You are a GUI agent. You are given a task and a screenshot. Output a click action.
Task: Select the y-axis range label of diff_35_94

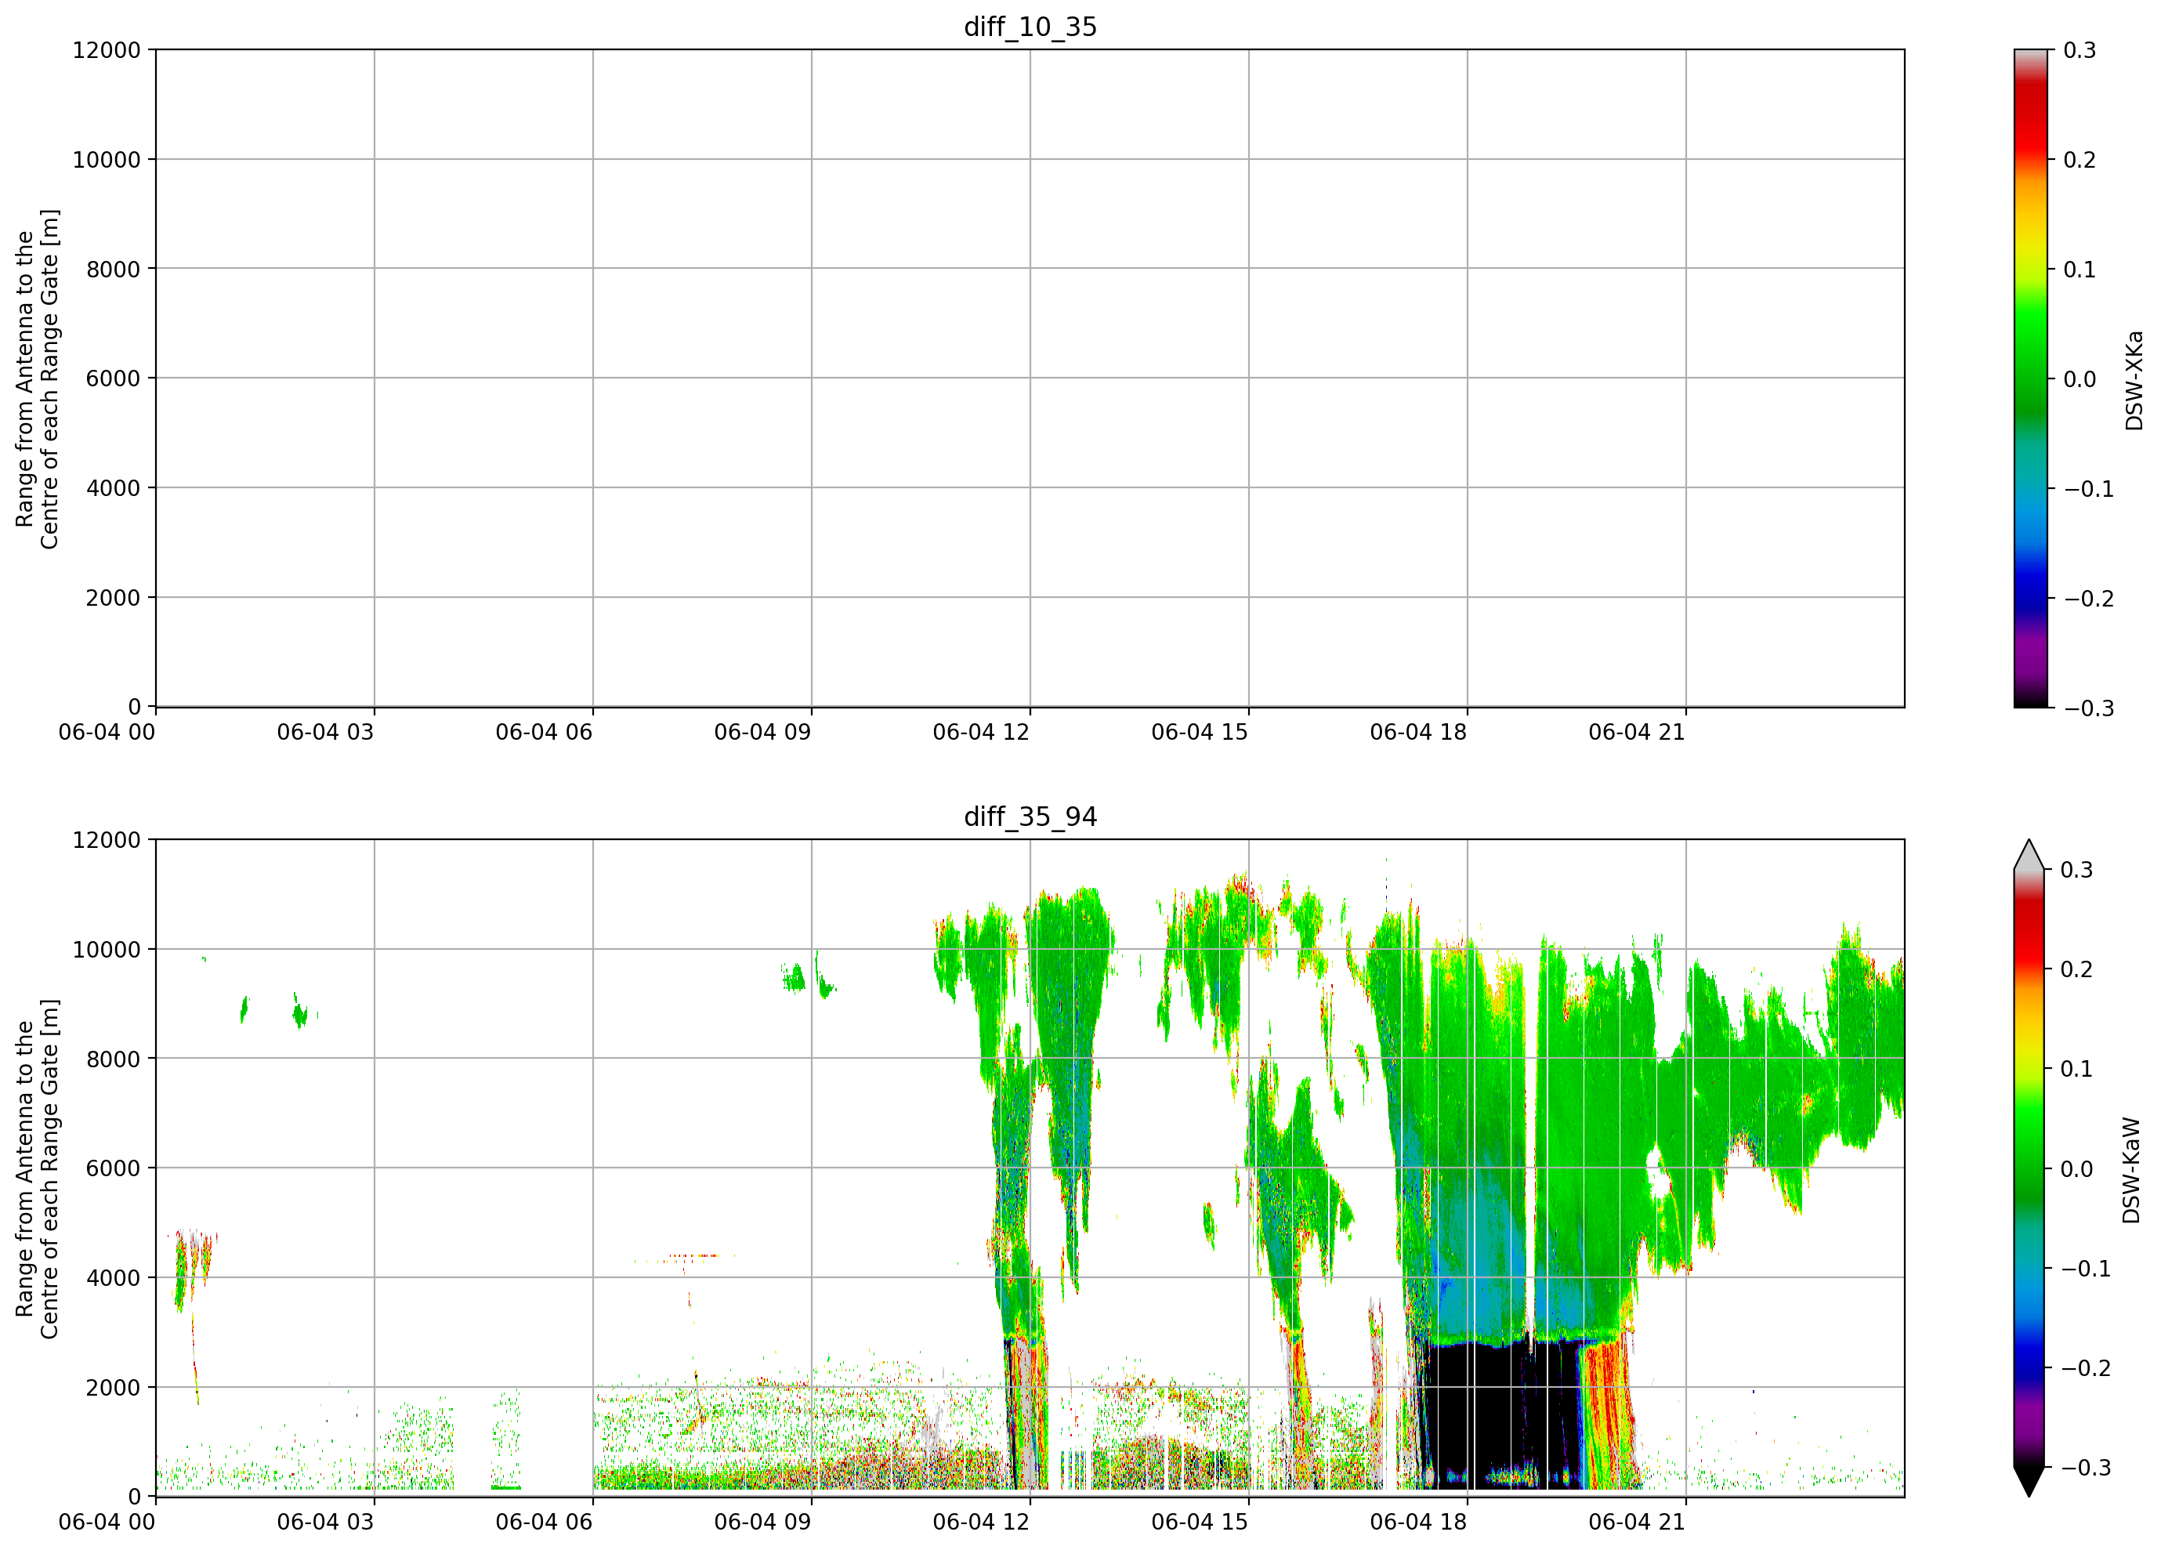click(37, 1168)
